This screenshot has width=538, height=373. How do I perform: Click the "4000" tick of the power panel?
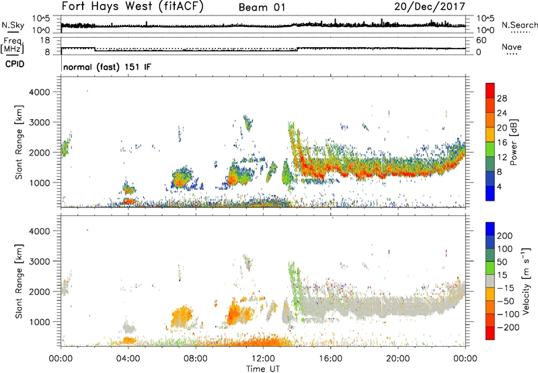pyautogui.click(x=40, y=92)
